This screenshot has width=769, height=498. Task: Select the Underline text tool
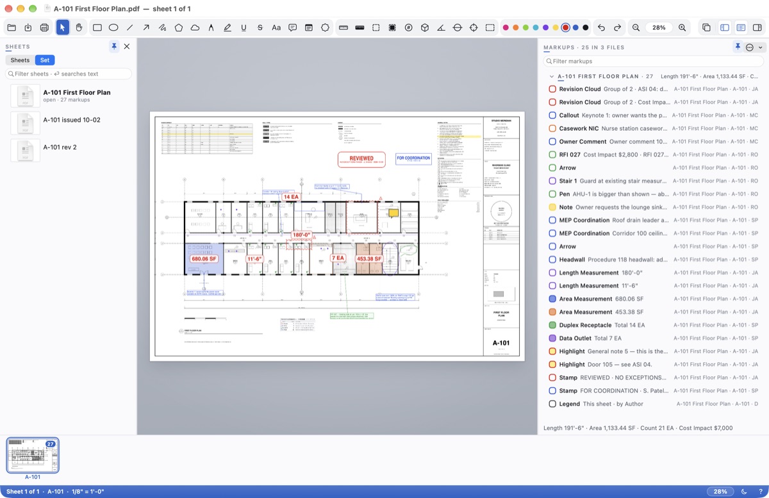click(244, 28)
